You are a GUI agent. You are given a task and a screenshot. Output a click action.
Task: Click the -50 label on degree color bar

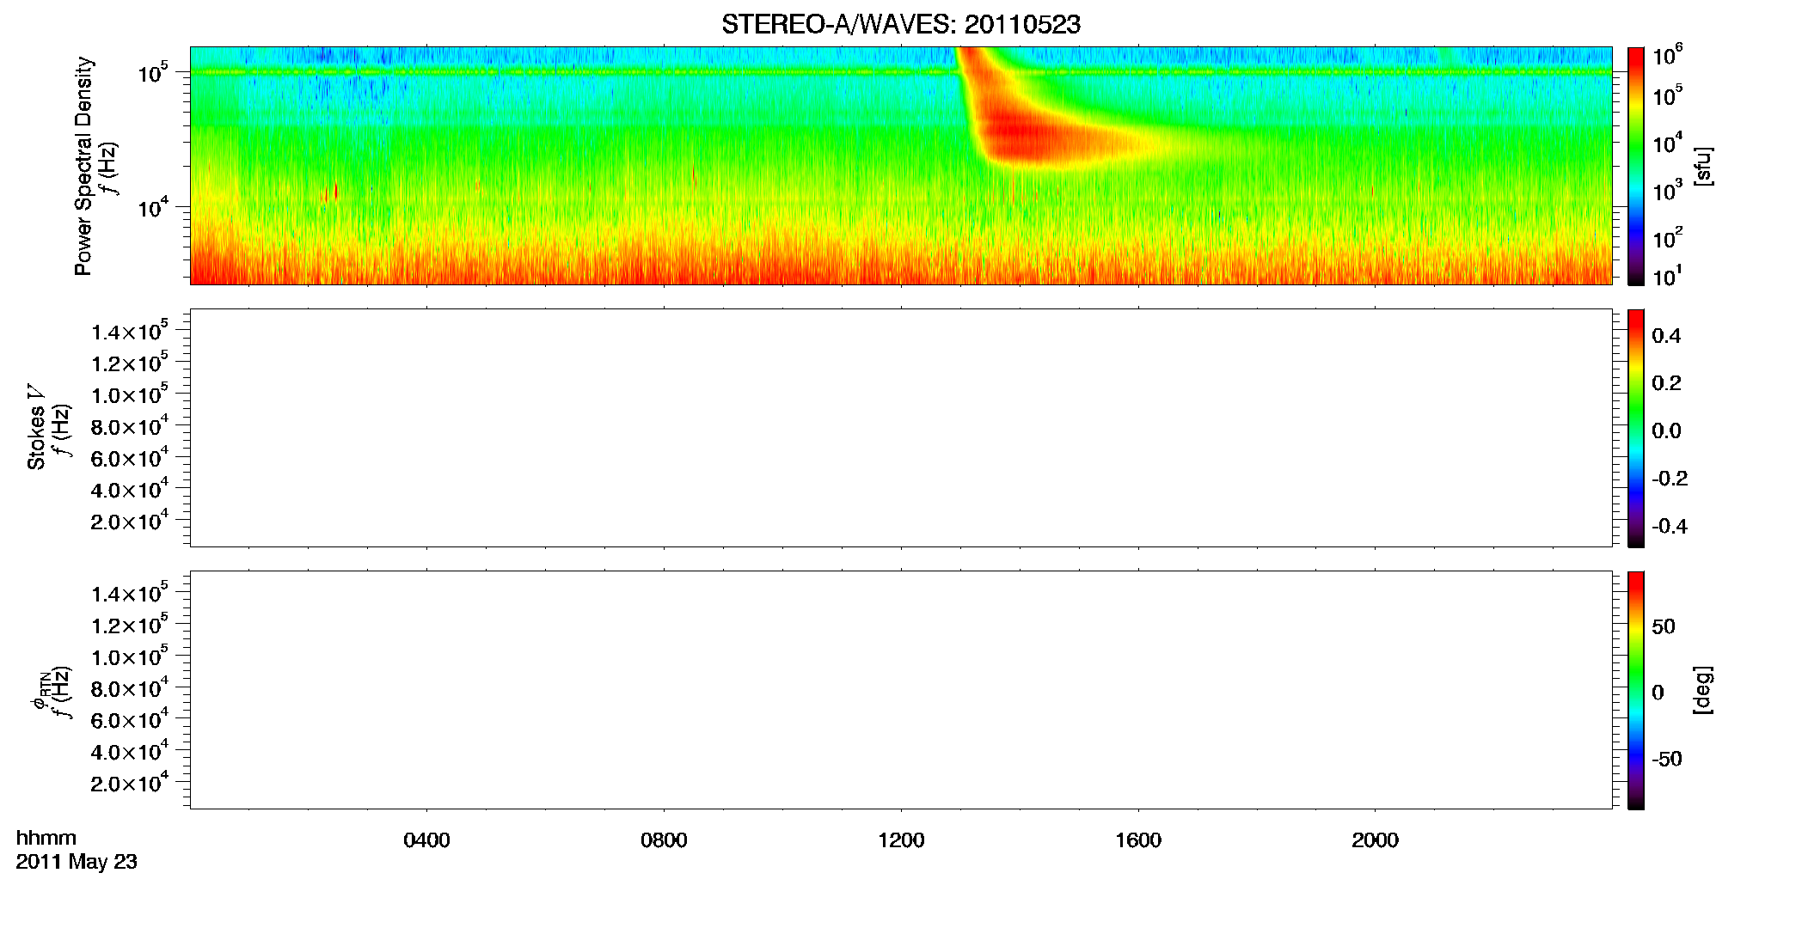point(1667,760)
